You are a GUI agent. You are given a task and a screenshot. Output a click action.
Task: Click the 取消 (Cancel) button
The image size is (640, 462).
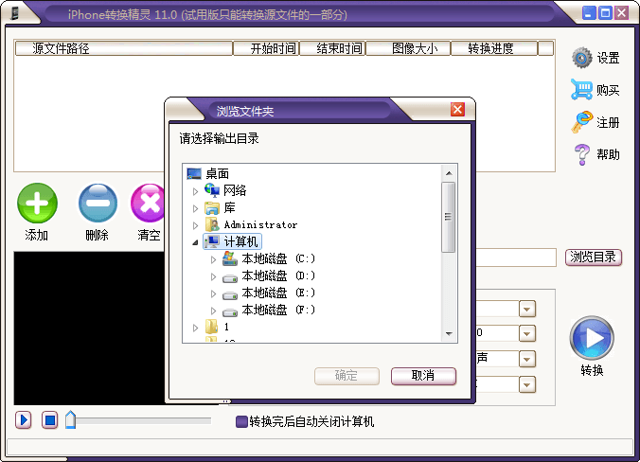tap(423, 376)
